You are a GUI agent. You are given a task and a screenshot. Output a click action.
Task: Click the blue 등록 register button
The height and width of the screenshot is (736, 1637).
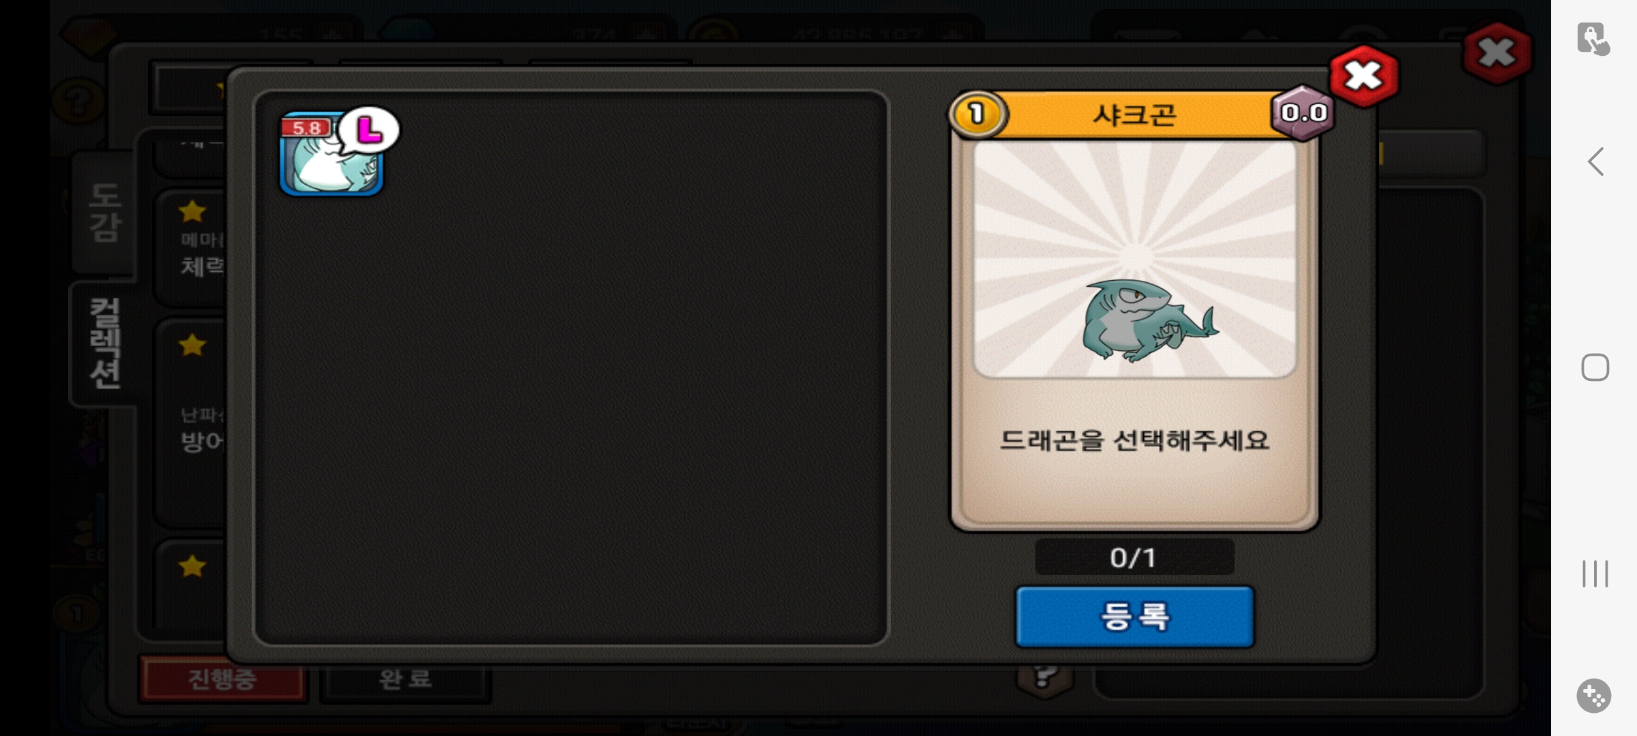coord(1134,616)
